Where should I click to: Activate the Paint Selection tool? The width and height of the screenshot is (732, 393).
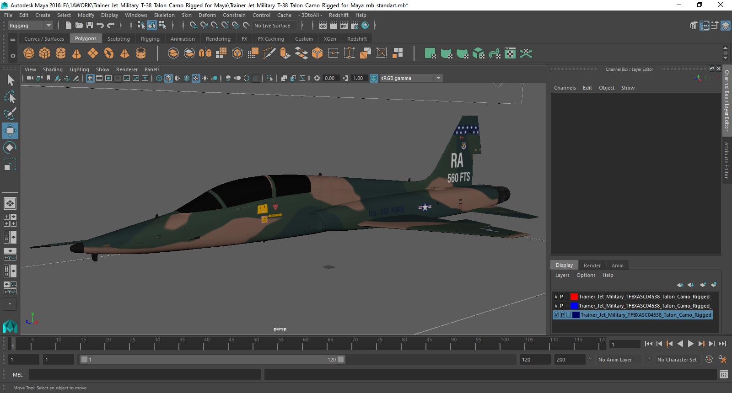[10, 114]
